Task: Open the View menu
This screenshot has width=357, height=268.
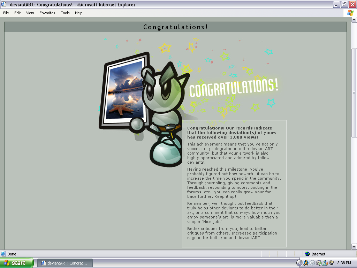Action: click(30, 13)
